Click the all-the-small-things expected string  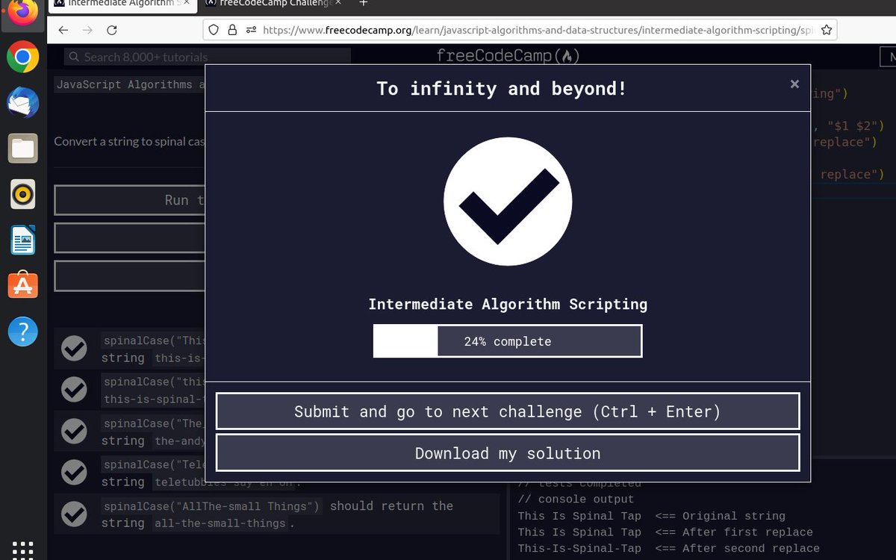tap(220, 523)
